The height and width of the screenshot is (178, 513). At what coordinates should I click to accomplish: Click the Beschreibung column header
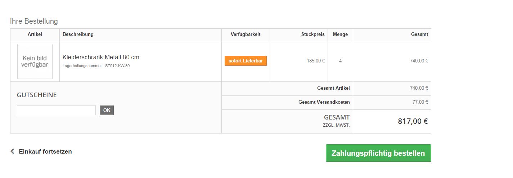[x=78, y=34]
